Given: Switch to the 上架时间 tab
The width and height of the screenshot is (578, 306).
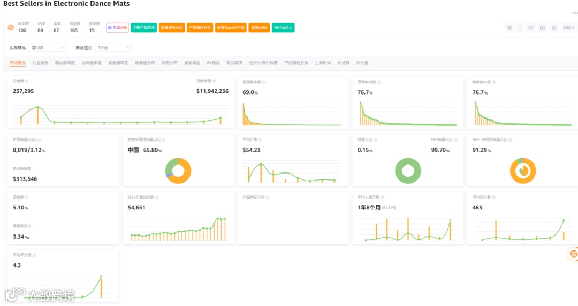Looking at the screenshot, I should 323,63.
